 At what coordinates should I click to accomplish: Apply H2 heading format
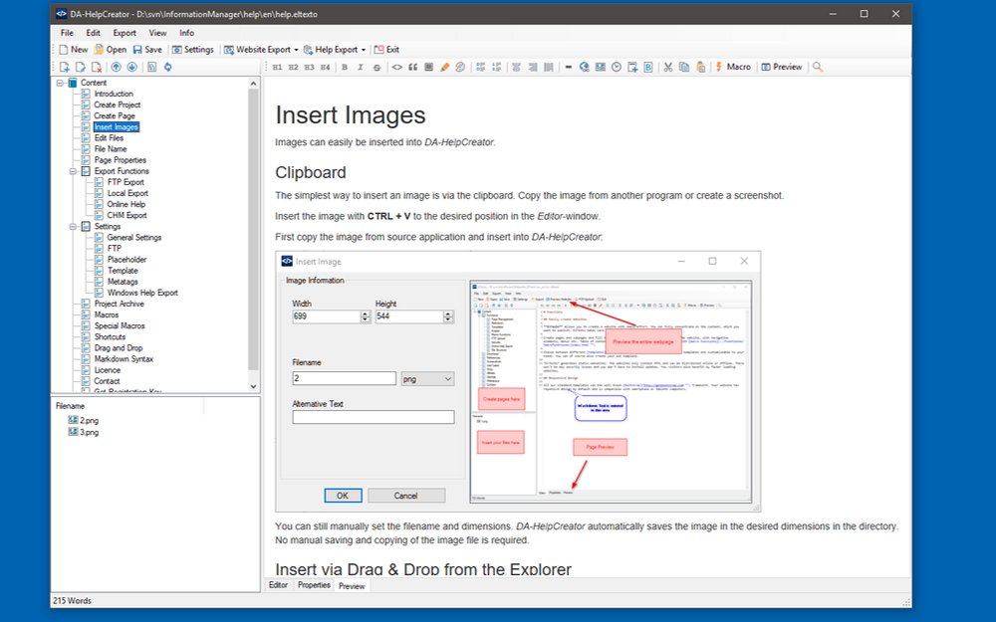[293, 67]
